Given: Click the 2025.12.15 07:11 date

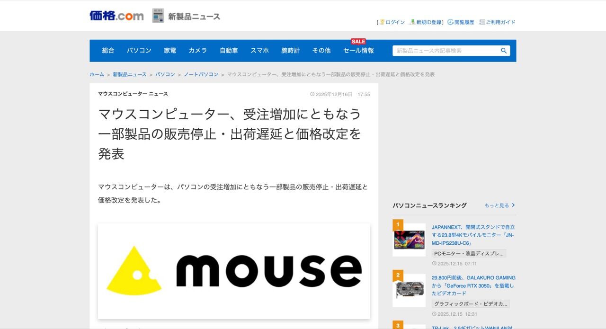Looking at the screenshot, I should point(454,264).
